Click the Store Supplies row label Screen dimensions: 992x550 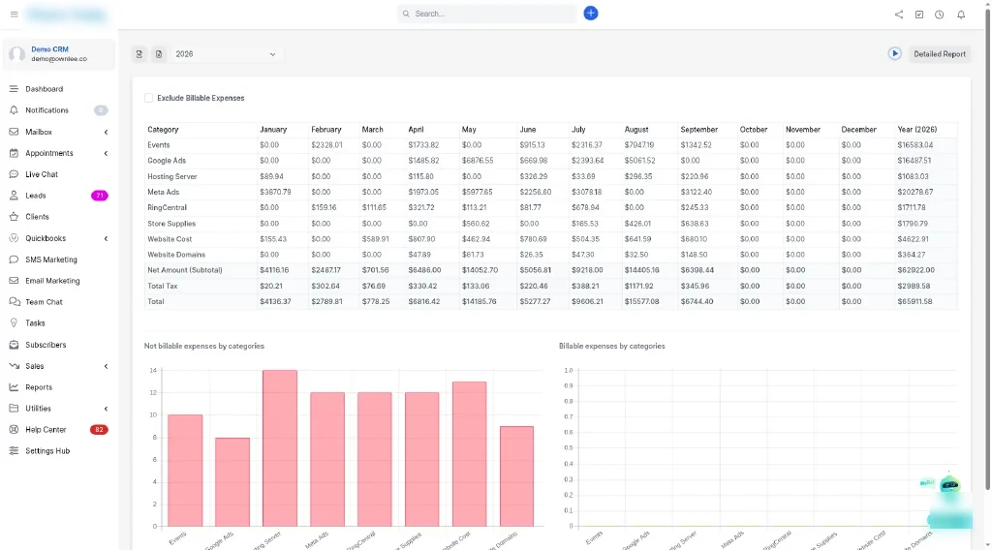(x=171, y=224)
